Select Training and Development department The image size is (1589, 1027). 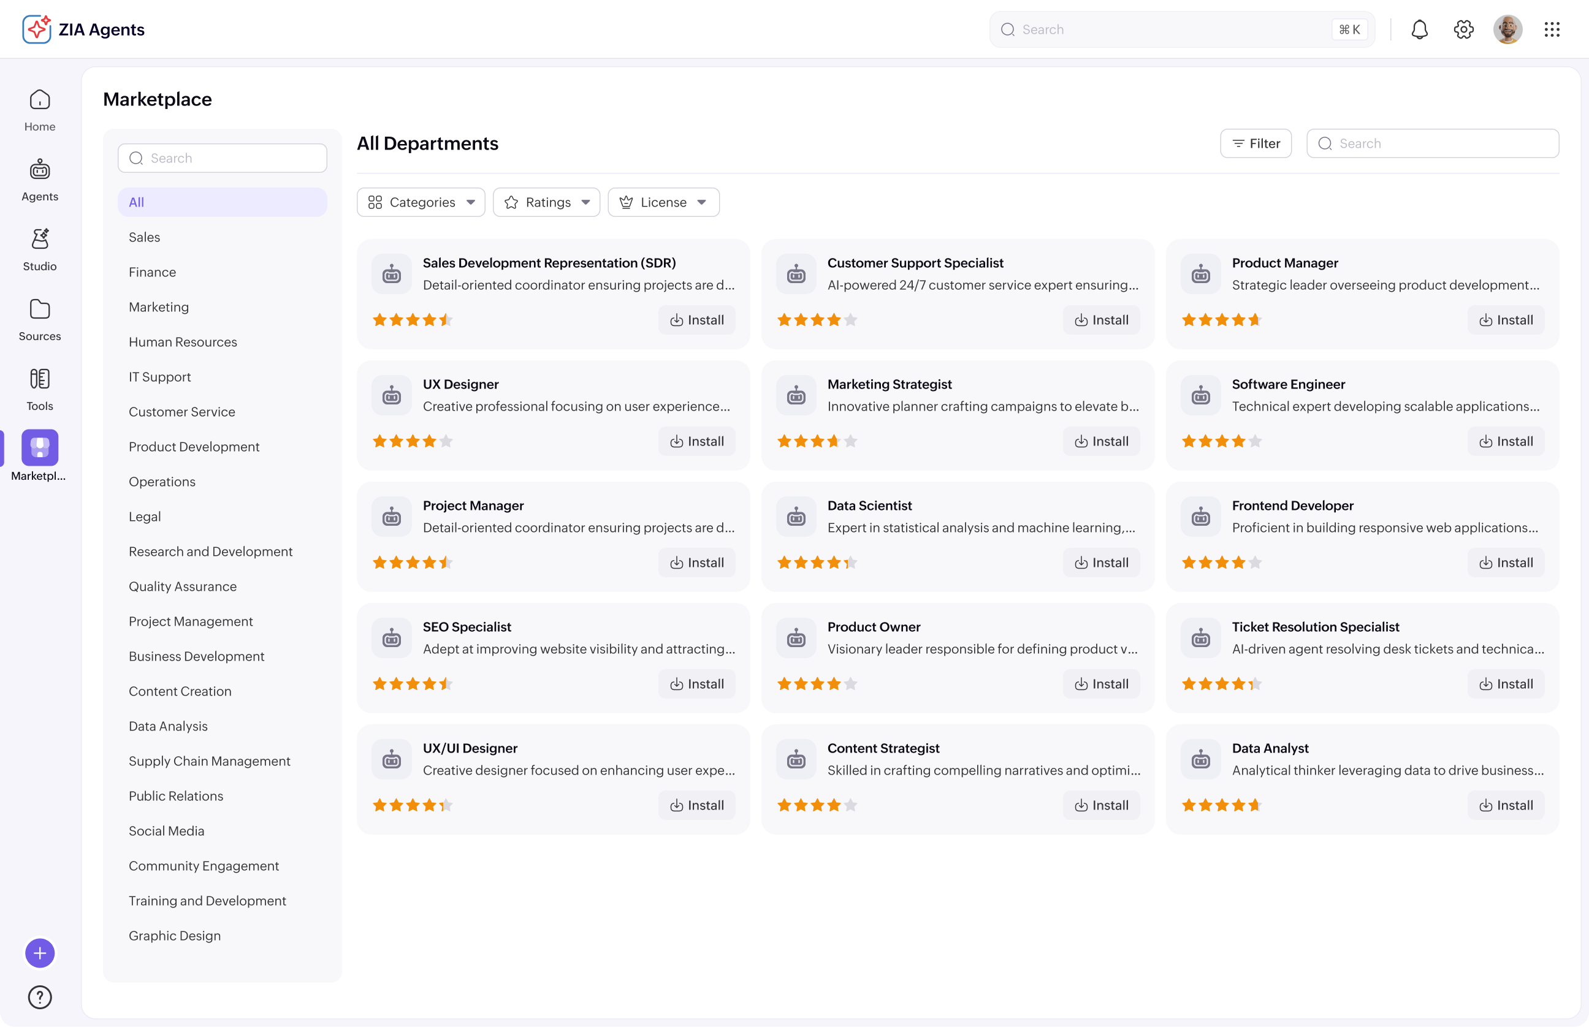pos(222,901)
